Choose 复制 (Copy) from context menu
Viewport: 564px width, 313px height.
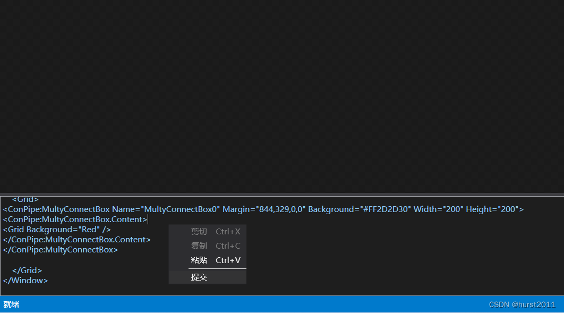click(x=208, y=246)
